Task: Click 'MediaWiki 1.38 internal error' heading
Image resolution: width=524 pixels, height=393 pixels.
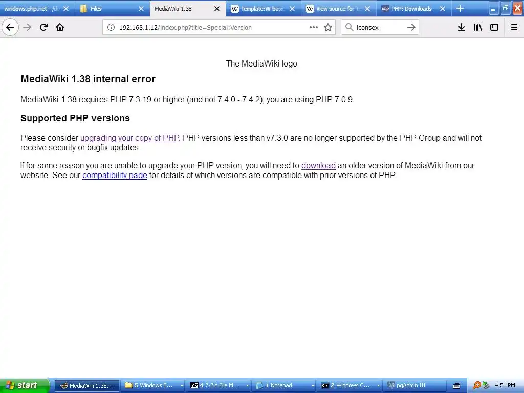Action: tap(88, 79)
